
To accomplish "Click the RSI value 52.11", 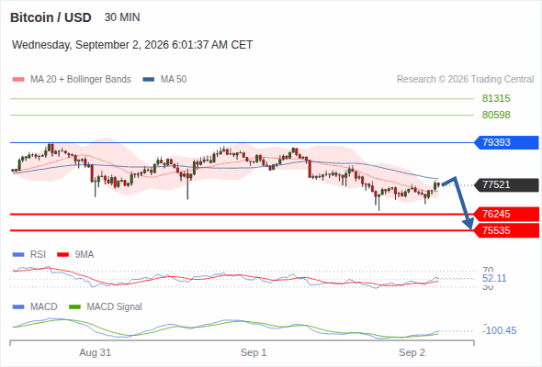I will 494,278.
